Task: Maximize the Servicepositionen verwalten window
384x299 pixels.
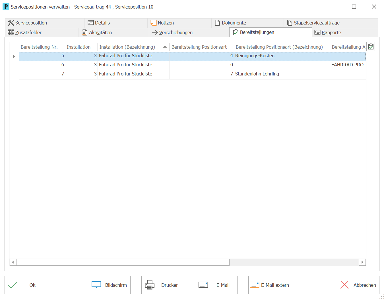Action: point(354,7)
